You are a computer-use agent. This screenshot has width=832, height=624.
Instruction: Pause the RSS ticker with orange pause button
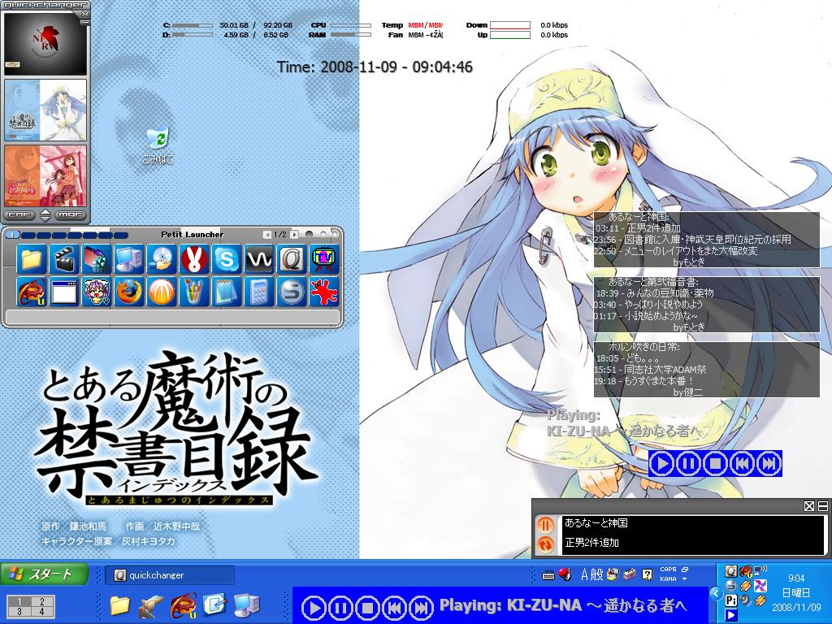tap(545, 525)
